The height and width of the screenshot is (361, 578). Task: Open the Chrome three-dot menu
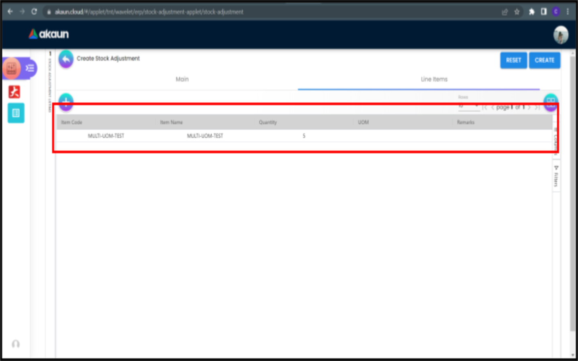pyautogui.click(x=568, y=12)
